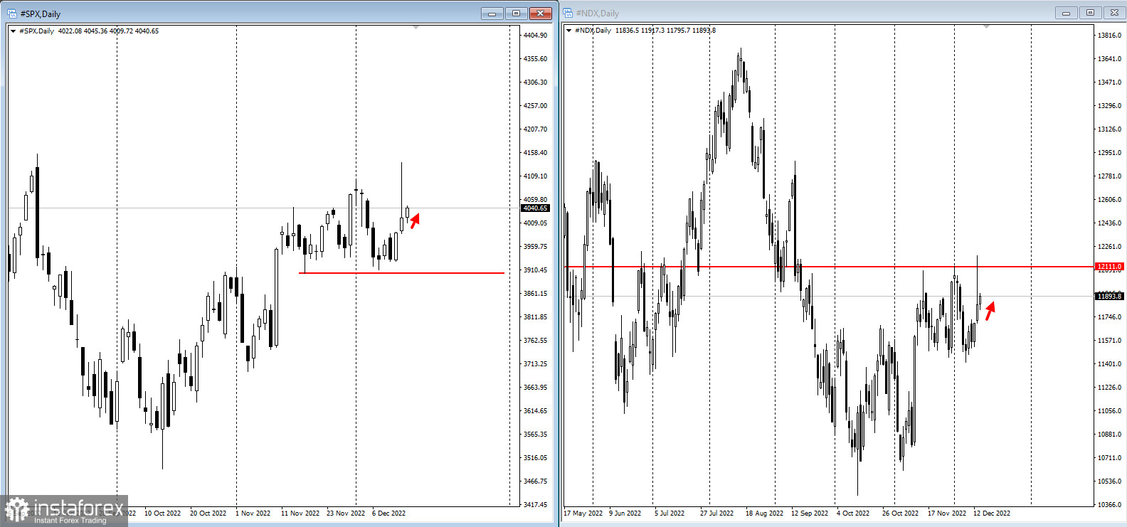The image size is (1127, 527).
Task: Click date 9 Jun 2022 on NDX timeline
Action: [625, 513]
